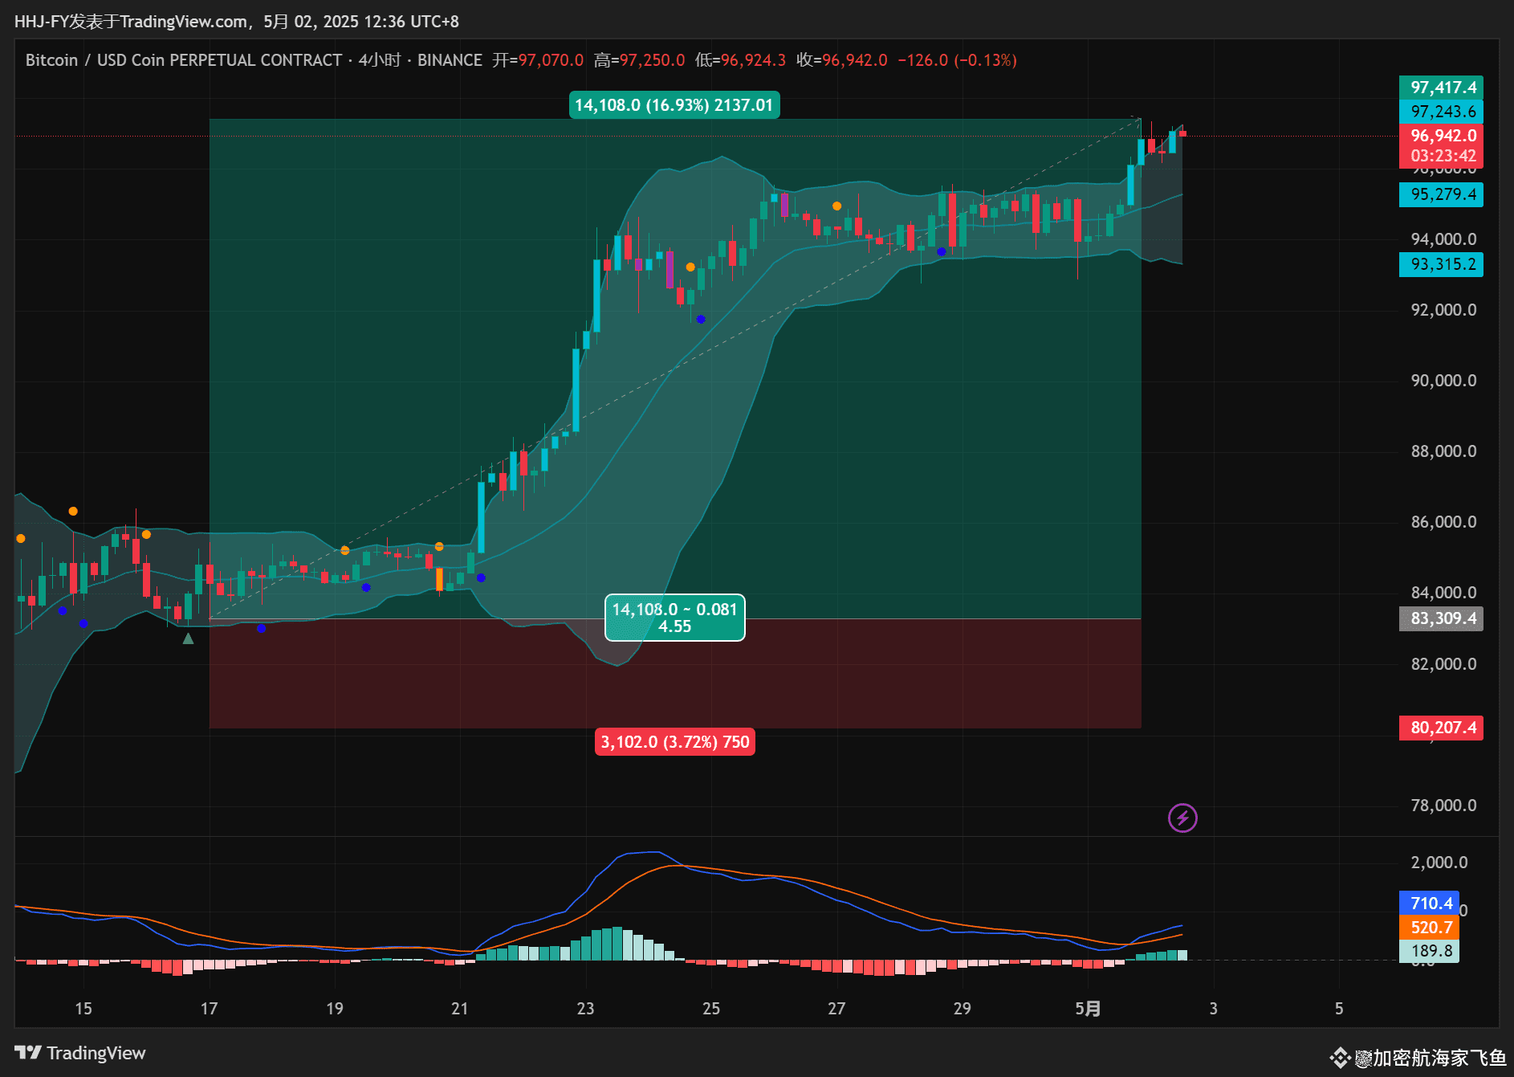Click date 15 on the time axis
This screenshot has height=1077, width=1514.
(83, 1009)
